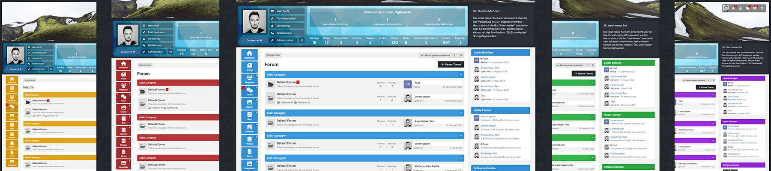This screenshot has width=771, height=171.
Task: Open Filebase in the blue theme sidebar
Action: click(x=249, y=140)
